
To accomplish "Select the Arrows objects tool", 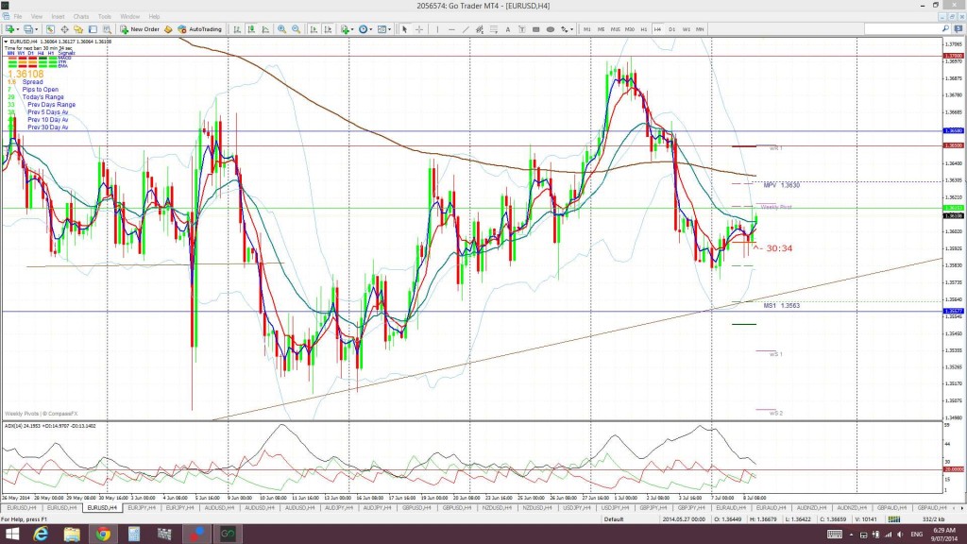I will [564, 29].
